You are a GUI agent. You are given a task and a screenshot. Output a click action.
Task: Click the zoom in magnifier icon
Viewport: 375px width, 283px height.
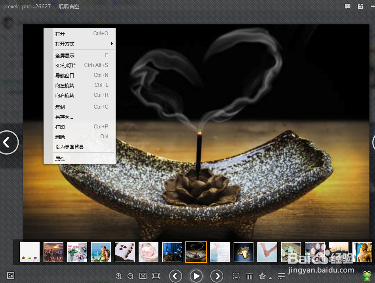click(x=119, y=276)
